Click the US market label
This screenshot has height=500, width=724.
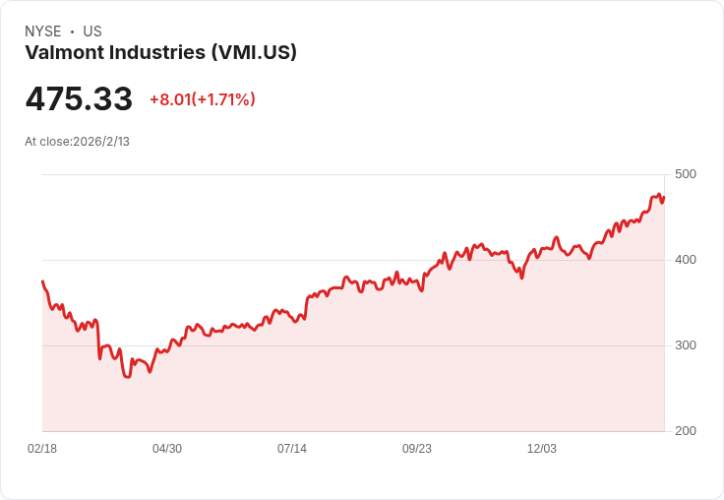(92, 31)
